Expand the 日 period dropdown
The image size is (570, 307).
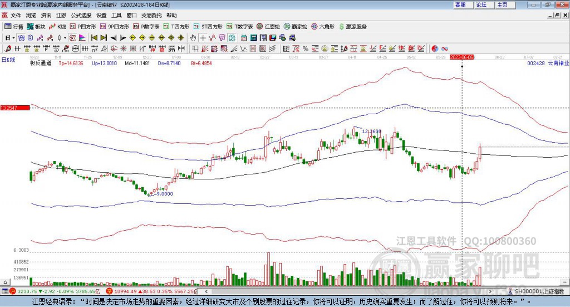point(13,38)
